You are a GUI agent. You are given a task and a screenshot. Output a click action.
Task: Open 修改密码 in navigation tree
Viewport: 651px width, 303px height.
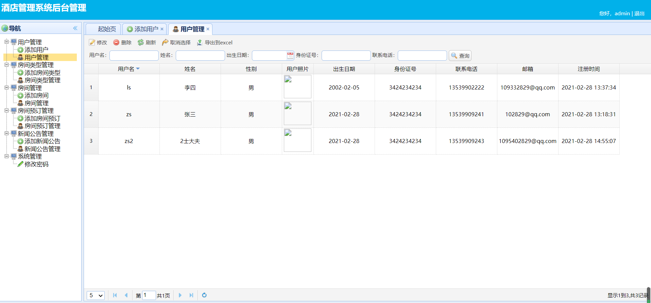36,164
